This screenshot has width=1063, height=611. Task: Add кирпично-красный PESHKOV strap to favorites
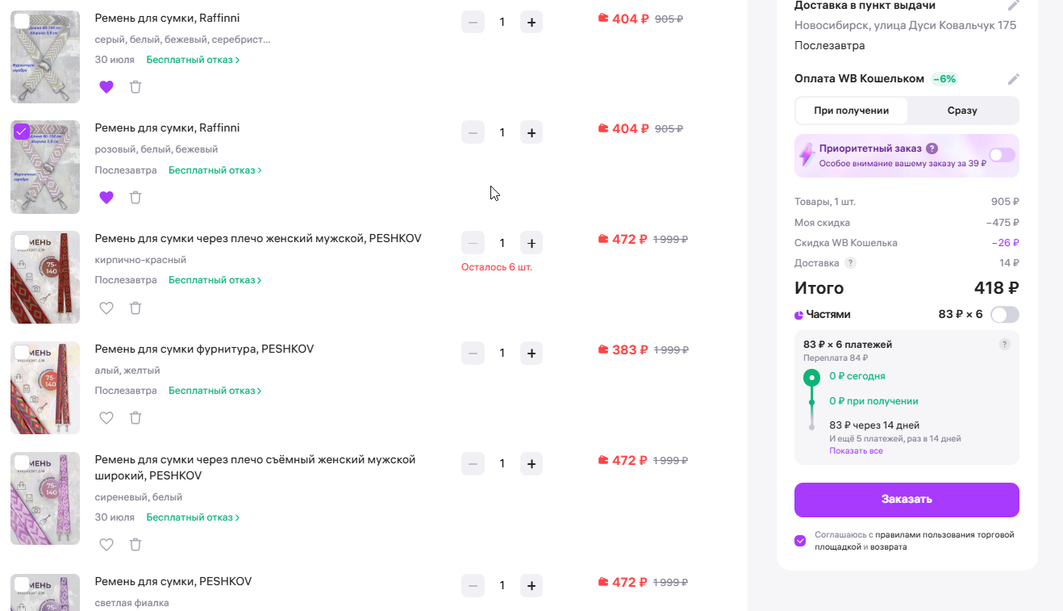[x=106, y=308]
